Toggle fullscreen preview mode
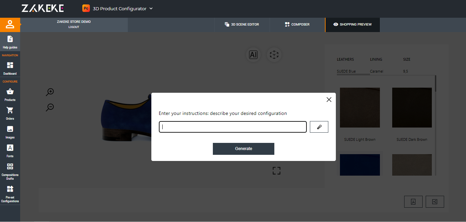 coord(276,171)
